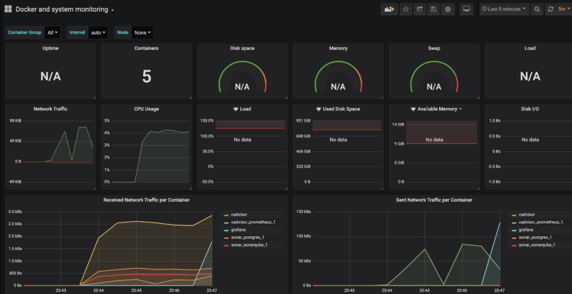Open the Disk space panel title menu
Screen dimensions: 572x294
point(242,48)
